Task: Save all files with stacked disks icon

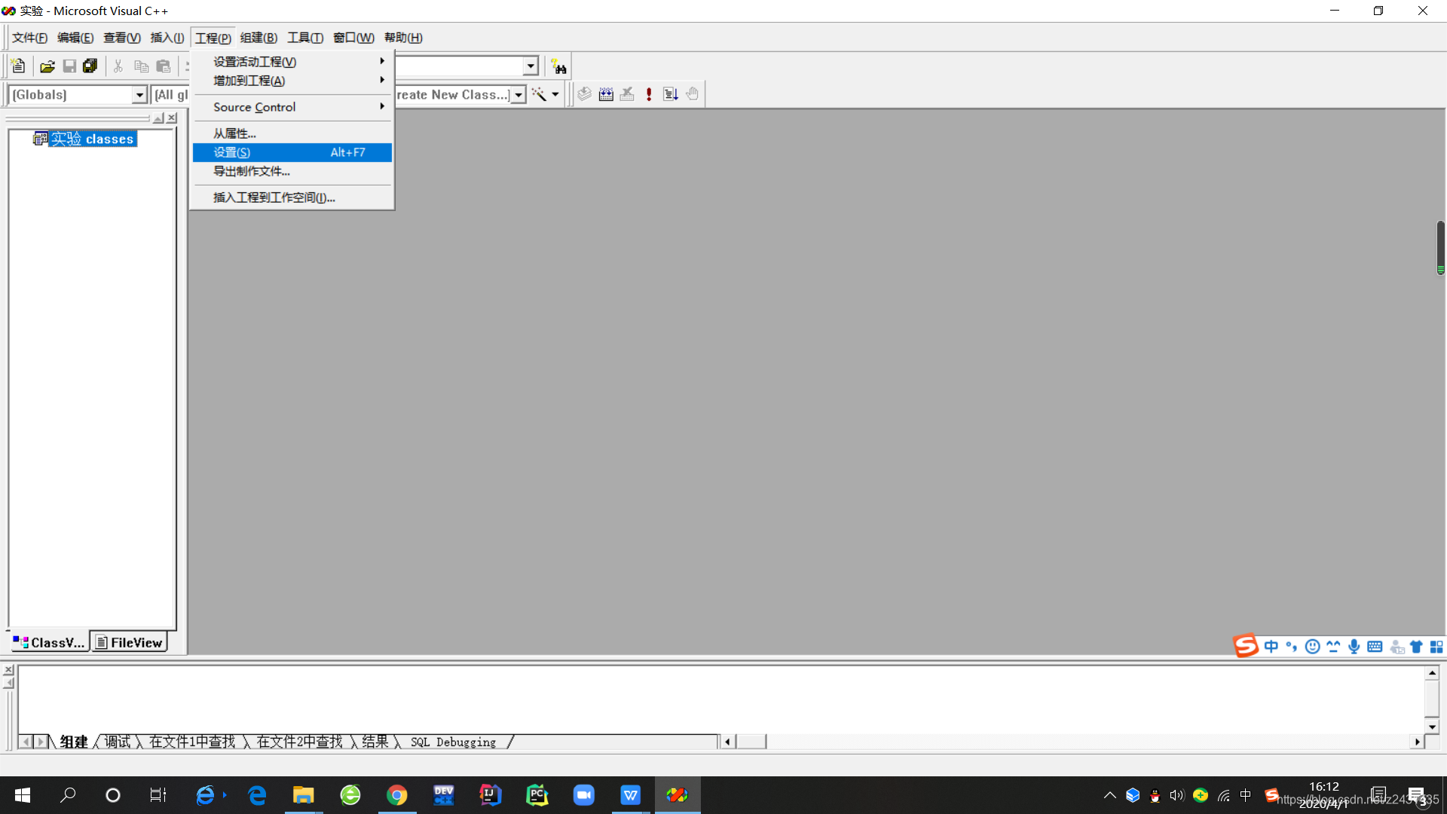Action: (90, 66)
